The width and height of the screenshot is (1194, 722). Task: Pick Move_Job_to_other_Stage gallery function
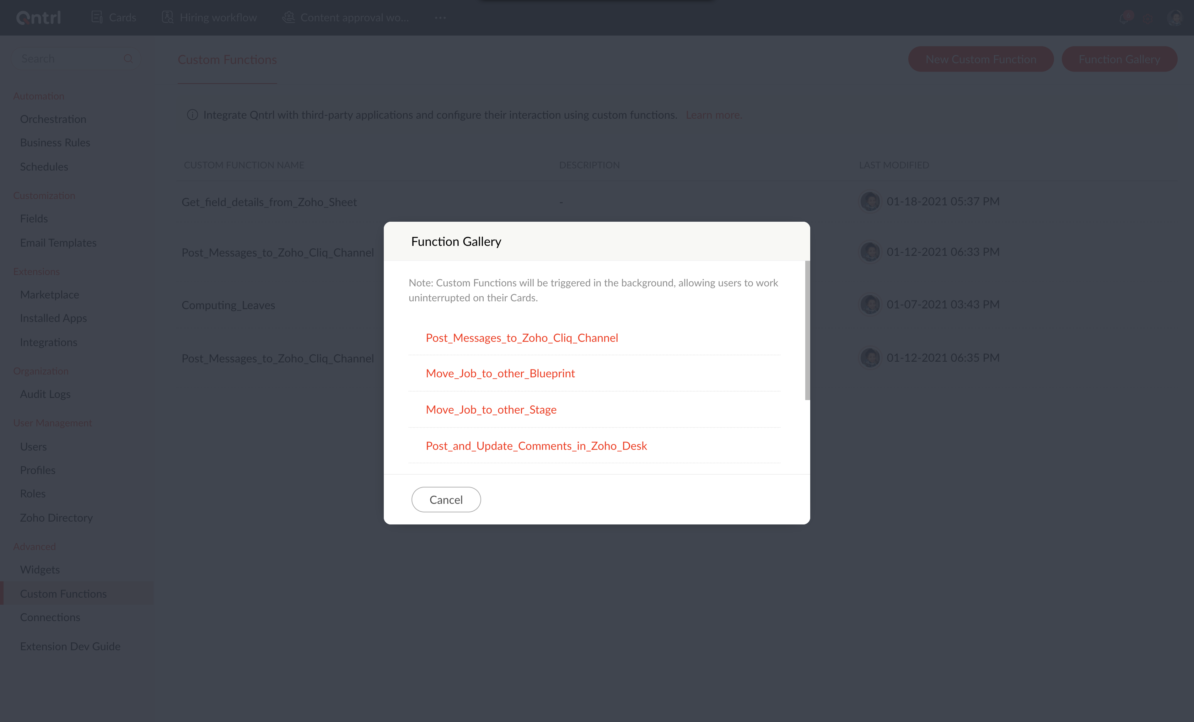tap(491, 409)
